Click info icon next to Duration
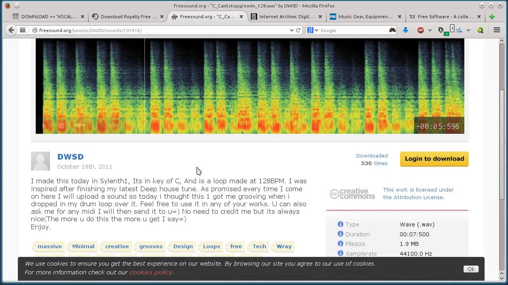 pyautogui.click(x=340, y=234)
